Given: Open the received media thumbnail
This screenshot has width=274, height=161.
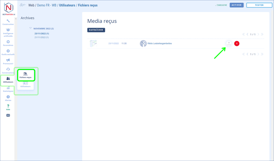Looking at the screenshot, I should [93, 43].
